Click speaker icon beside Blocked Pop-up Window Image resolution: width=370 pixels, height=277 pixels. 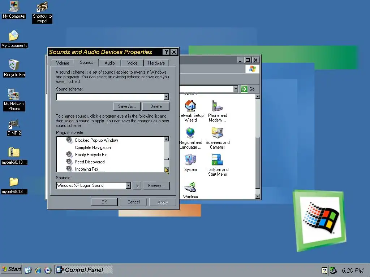click(69, 140)
